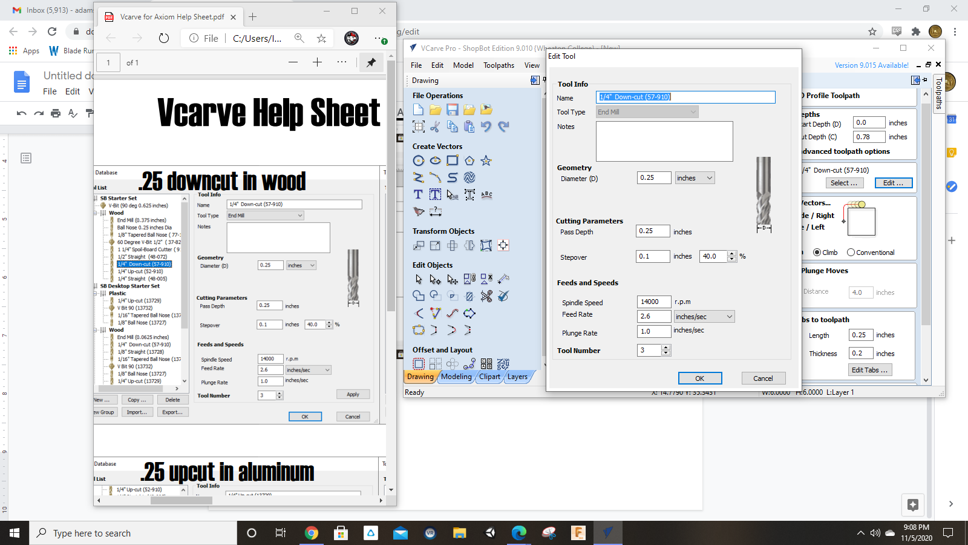Open the Tool Type dropdown
The image size is (968, 545).
pos(647,112)
